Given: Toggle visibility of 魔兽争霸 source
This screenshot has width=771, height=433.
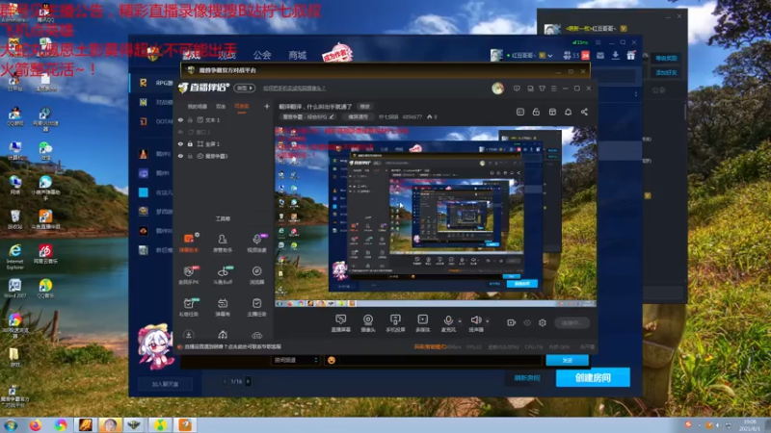Looking at the screenshot, I should 180,156.
